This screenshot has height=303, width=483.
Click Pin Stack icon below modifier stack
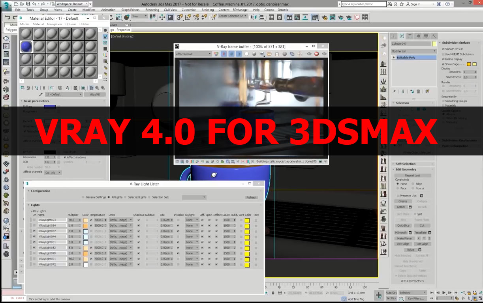pos(394,92)
